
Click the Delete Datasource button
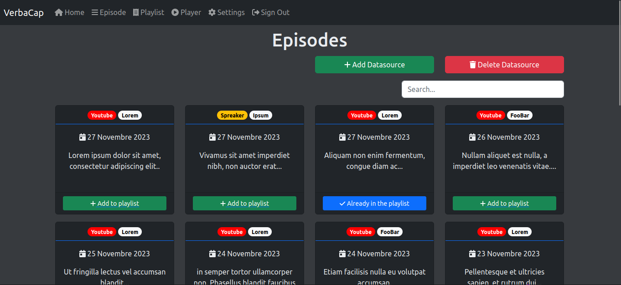coord(504,65)
